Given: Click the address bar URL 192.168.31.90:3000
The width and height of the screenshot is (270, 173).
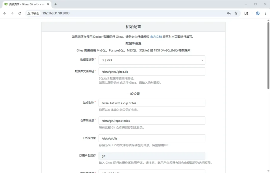Looking at the screenshot, I should tap(56, 13).
